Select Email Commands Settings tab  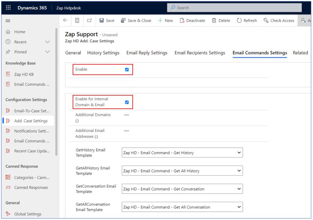tap(260, 53)
